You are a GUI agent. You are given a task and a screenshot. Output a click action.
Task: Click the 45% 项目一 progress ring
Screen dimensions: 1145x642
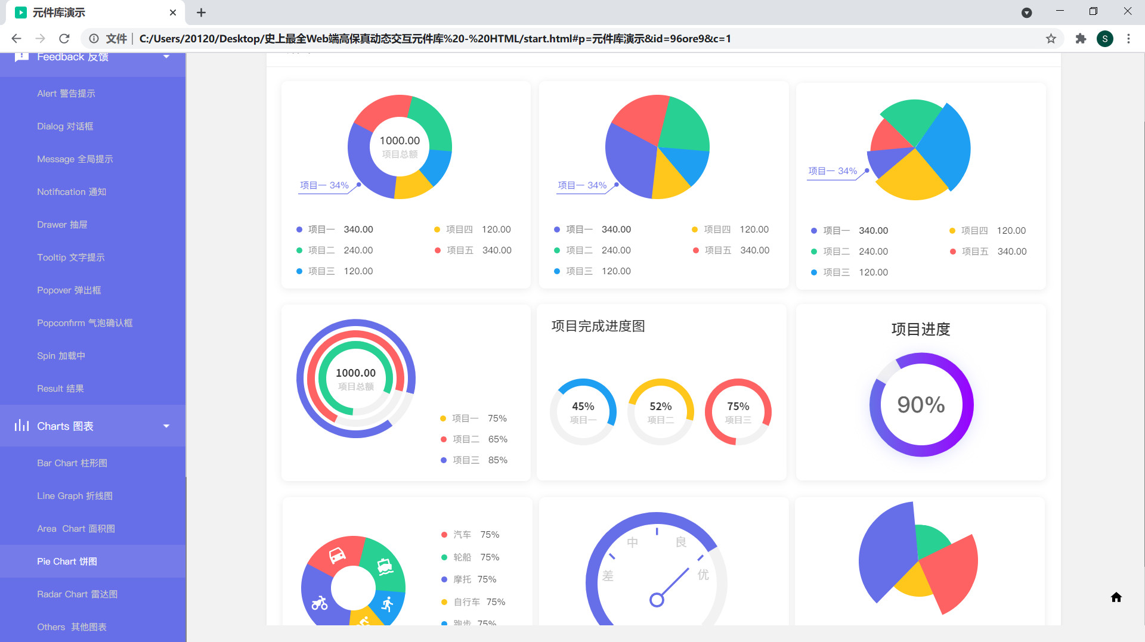point(583,412)
